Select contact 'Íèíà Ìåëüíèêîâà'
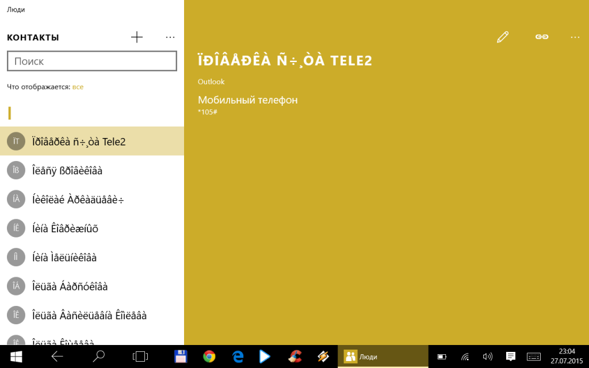The image size is (589, 368). (x=92, y=257)
